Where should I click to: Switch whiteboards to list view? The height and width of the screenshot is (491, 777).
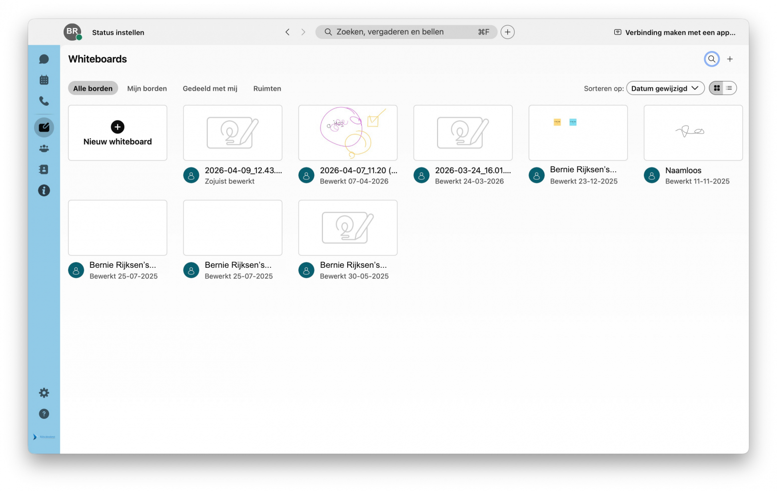coord(729,88)
